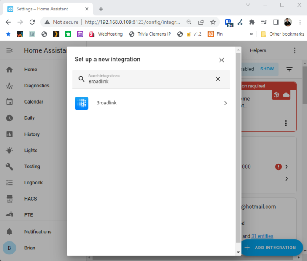The height and width of the screenshot is (261, 307).
Task: Open the Notifications bell
Action: click(9, 232)
